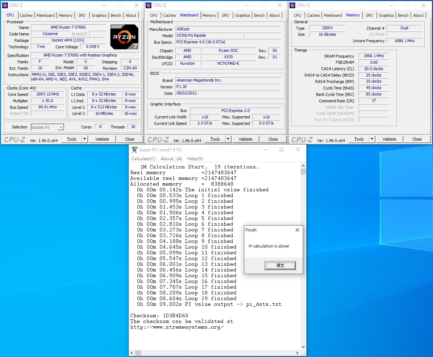
Task: Open the About tab in the Memory window
Action: [418, 15]
